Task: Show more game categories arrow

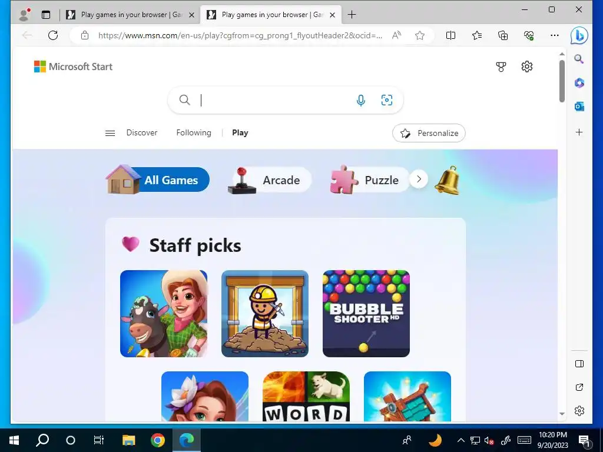Action: 419,179
